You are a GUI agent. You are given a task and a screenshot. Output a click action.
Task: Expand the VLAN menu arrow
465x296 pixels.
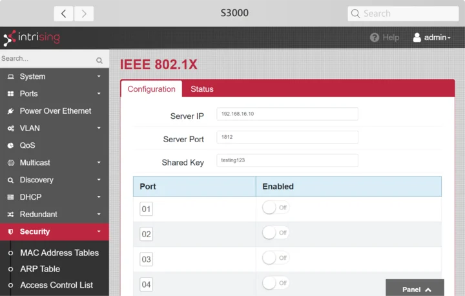(x=99, y=128)
